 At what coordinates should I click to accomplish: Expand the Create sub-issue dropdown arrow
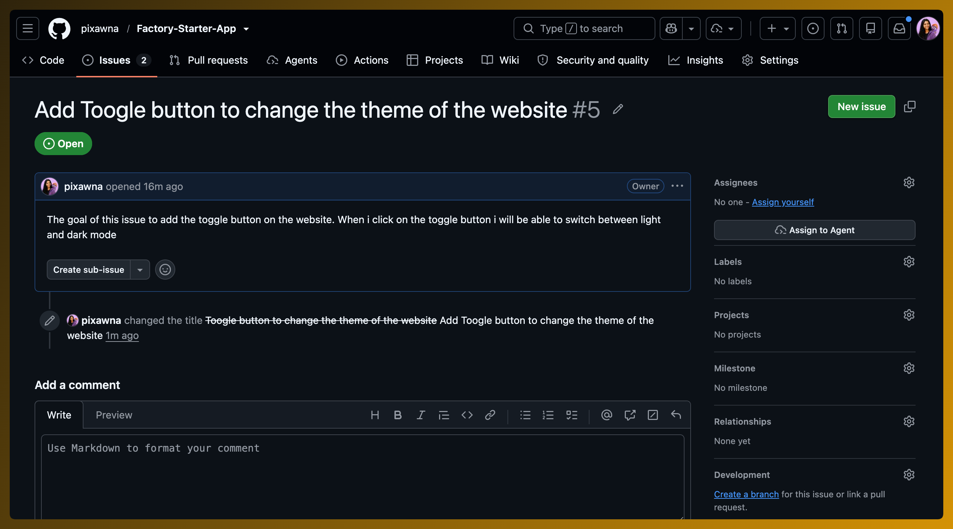(x=140, y=269)
